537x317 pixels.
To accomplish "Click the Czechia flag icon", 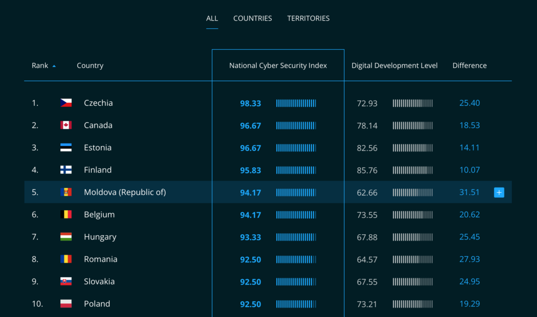I will tap(66, 103).
